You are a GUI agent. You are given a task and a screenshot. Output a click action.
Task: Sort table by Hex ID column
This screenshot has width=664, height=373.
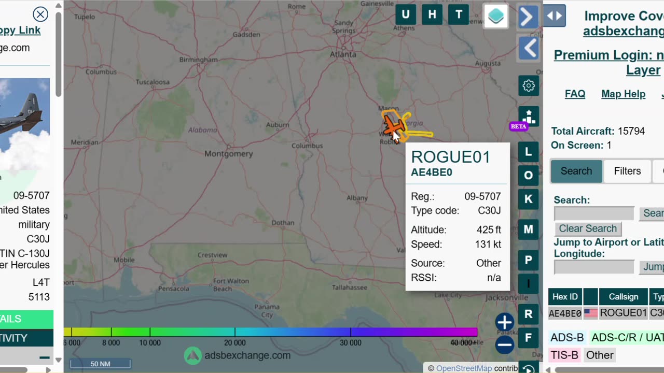click(565, 297)
